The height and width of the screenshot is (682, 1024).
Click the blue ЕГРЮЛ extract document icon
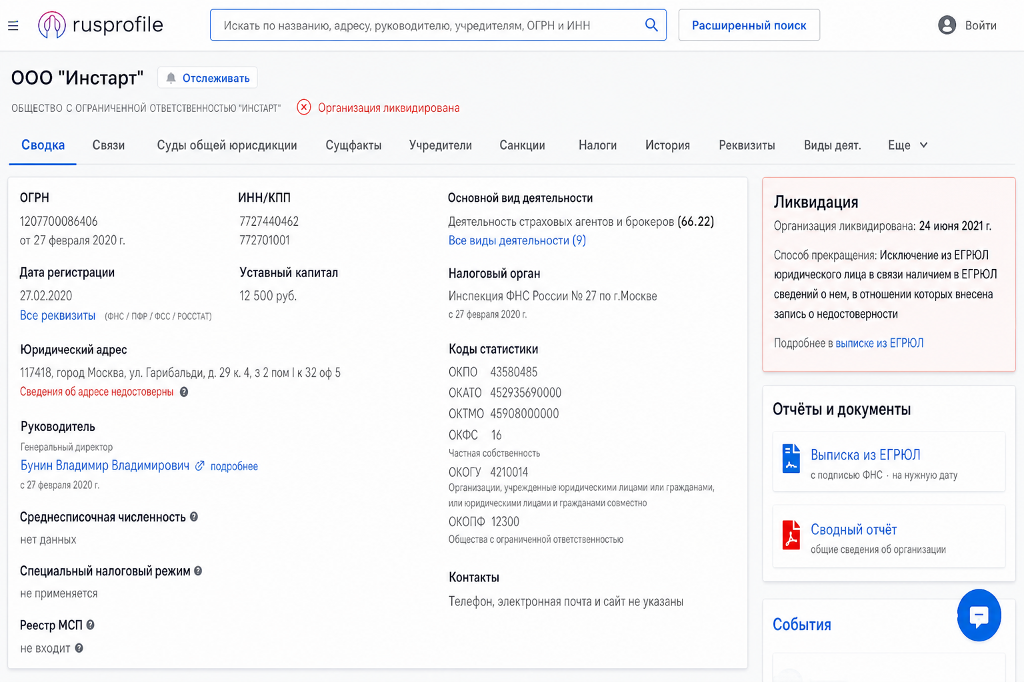point(791,458)
